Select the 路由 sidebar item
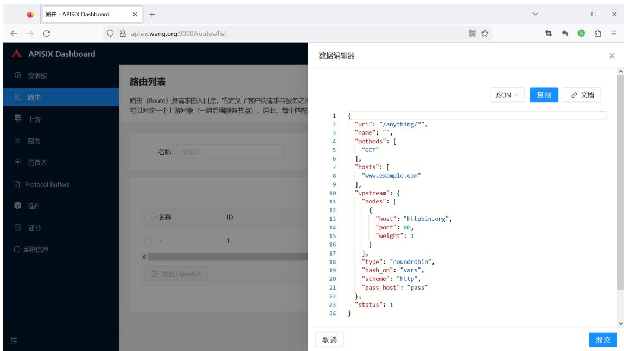 point(61,97)
